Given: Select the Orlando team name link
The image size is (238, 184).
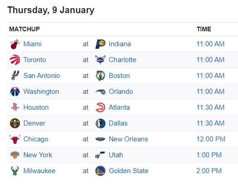Looking at the screenshot, I should [121, 92].
